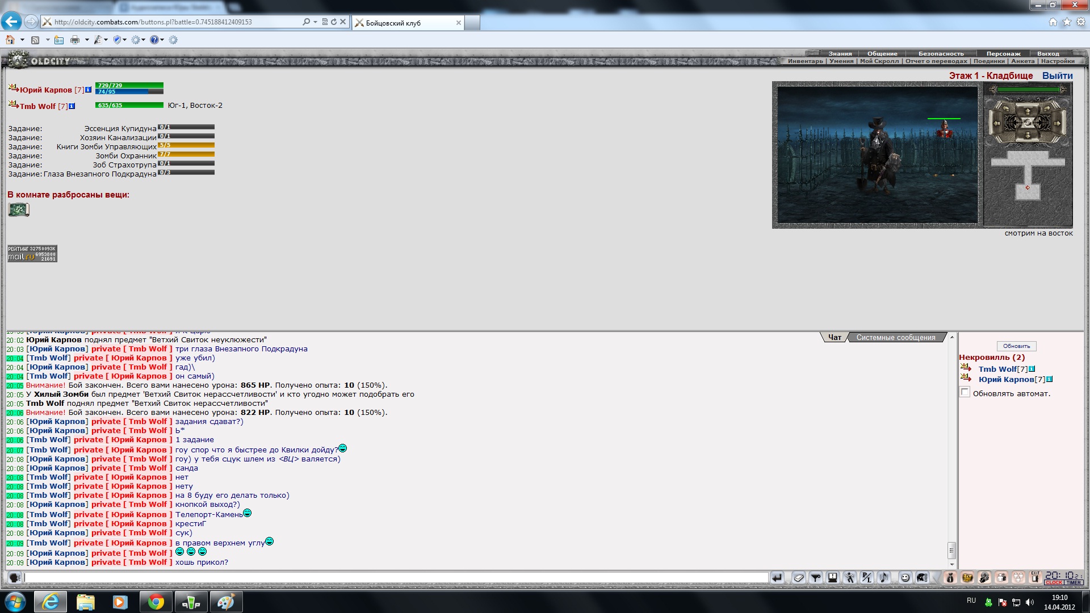Open the Знания menu
Viewport: 1090px width, 613px height.
click(x=840, y=53)
